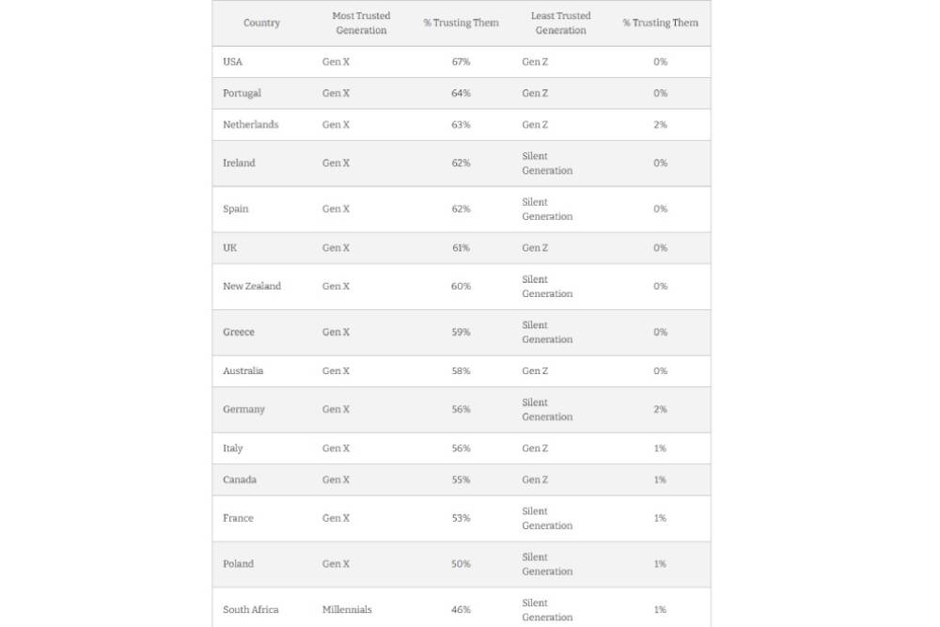The image size is (940, 627).
Task: Select the Italy cell
Action: tap(232, 448)
